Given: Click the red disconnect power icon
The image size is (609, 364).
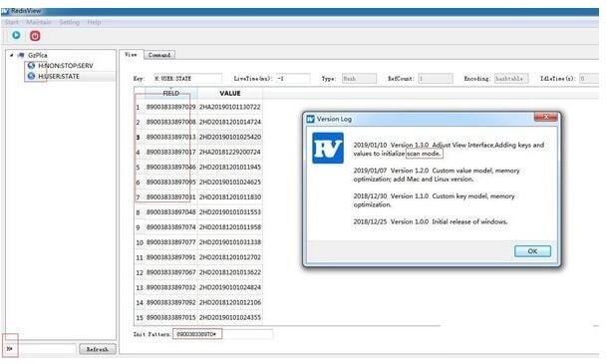Looking at the screenshot, I should 35,36.
